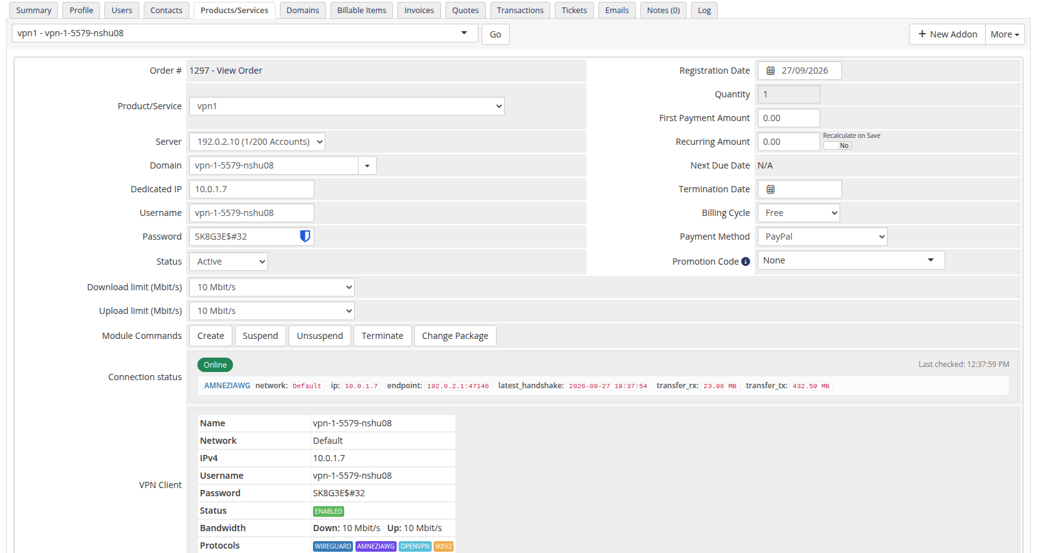The width and height of the screenshot is (1037, 553).
Task: Click the ENABLED status badge
Action: pyautogui.click(x=329, y=511)
